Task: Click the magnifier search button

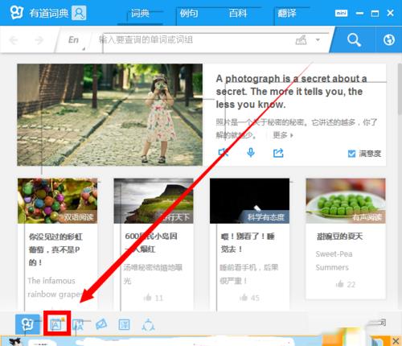Action: point(354,40)
